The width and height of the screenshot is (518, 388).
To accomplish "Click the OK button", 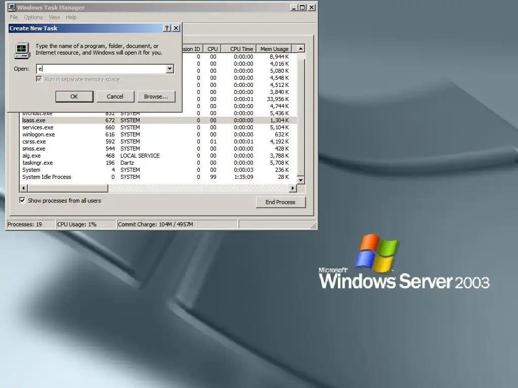I will point(74,96).
